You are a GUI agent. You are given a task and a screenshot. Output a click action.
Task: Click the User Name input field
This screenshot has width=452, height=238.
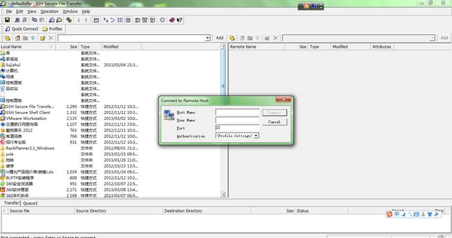(237, 120)
